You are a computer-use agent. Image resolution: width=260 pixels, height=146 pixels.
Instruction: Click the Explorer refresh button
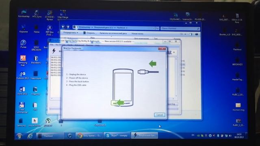[x=157, y=28]
